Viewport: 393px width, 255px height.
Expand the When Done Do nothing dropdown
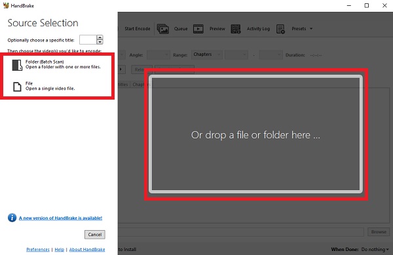[375, 249]
